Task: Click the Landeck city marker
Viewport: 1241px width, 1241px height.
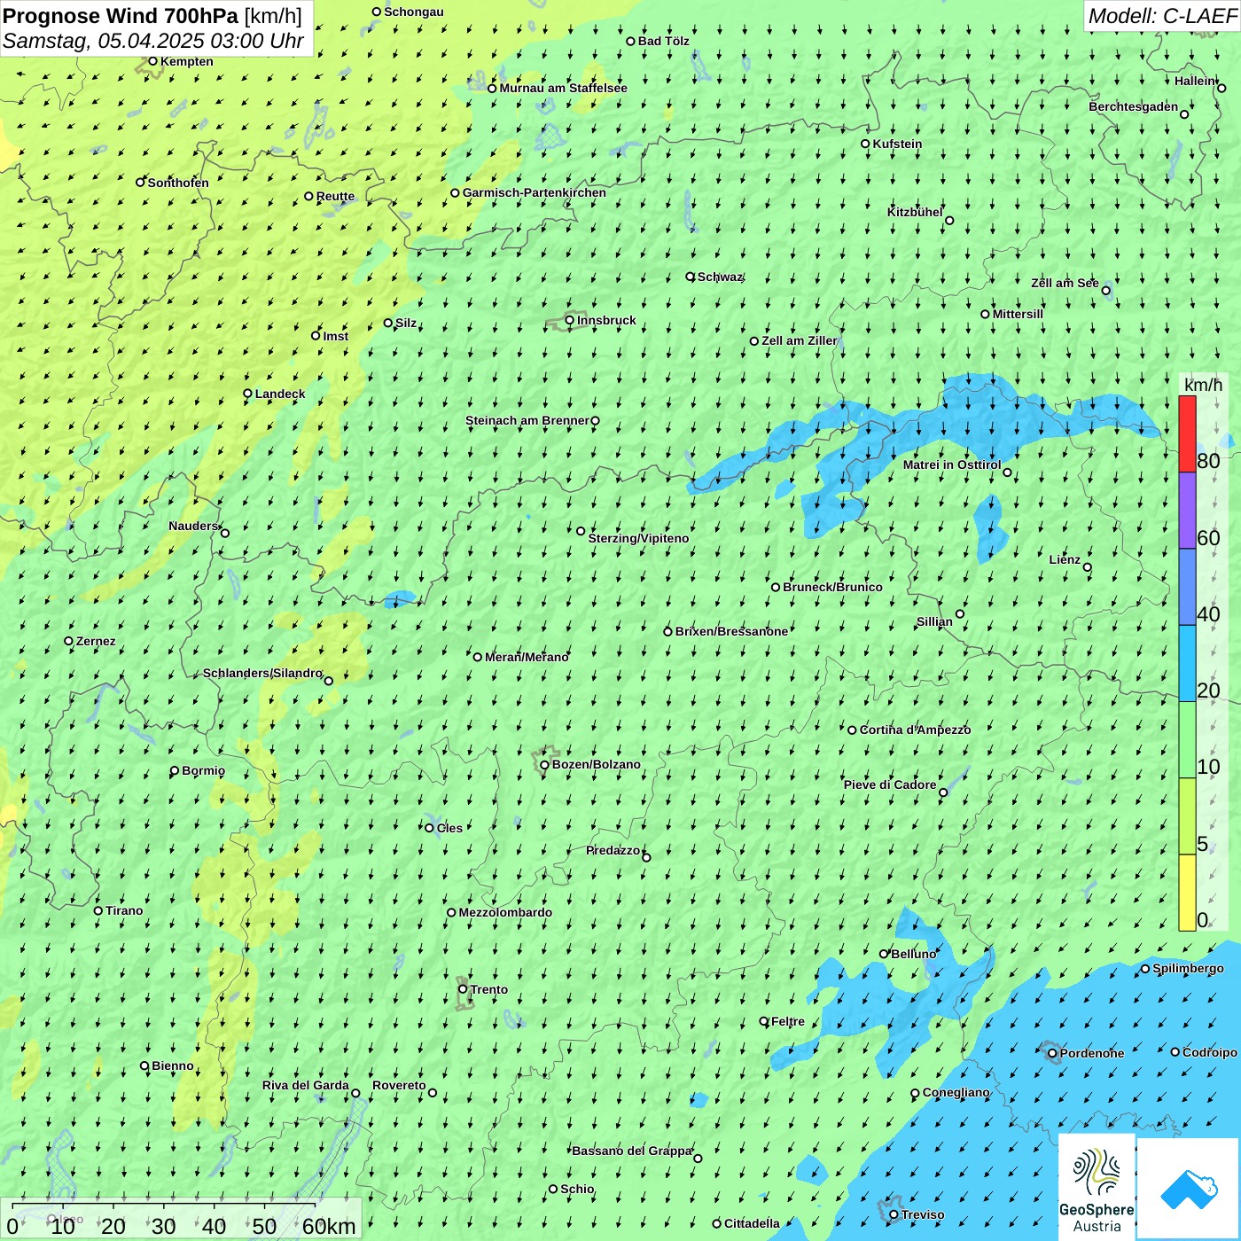Action: click(247, 394)
